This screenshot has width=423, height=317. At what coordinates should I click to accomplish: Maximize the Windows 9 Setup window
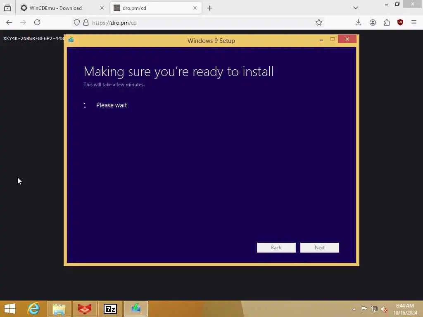(x=333, y=39)
